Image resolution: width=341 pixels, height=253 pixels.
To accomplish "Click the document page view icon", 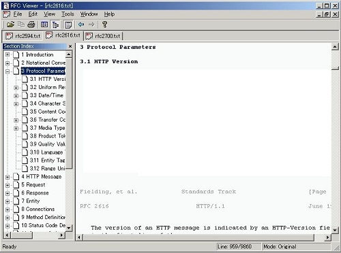I will click(x=68, y=24).
